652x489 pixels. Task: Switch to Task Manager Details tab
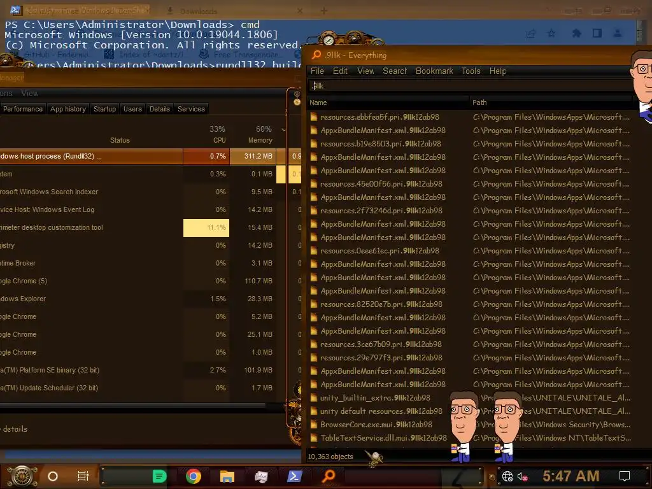(x=160, y=109)
